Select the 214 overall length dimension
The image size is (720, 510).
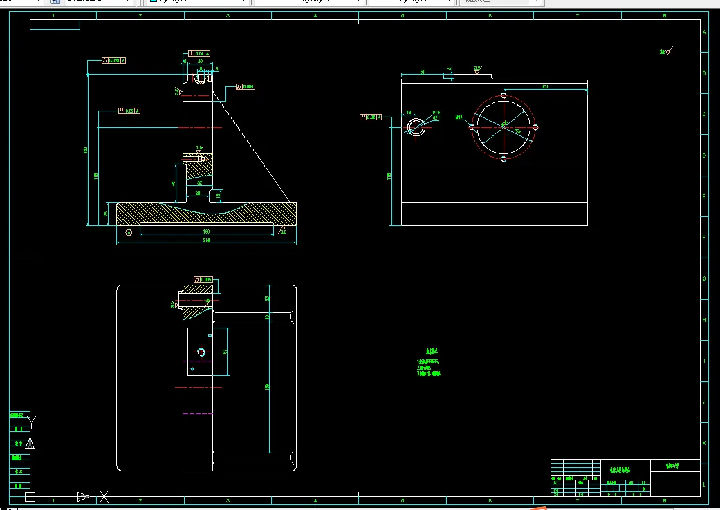pyautogui.click(x=206, y=240)
